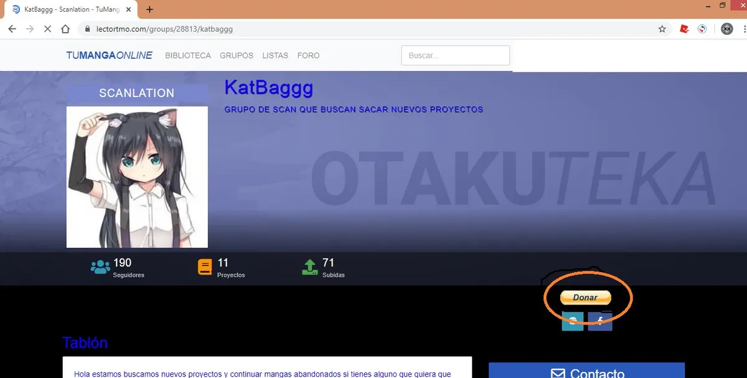747x378 pixels.
Task: Click the SCANLATION label banner
Action: (137, 93)
